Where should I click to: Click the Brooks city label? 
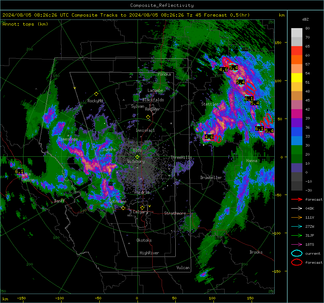click(x=256, y=252)
